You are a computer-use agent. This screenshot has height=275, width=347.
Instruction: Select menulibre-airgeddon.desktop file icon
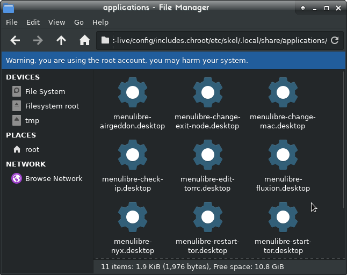click(x=132, y=93)
